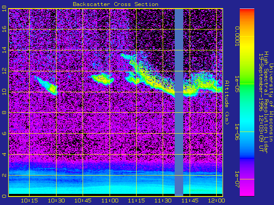Click 'University of Wisconsin' text
This screenshot has height=205, width=274.
(271, 102)
